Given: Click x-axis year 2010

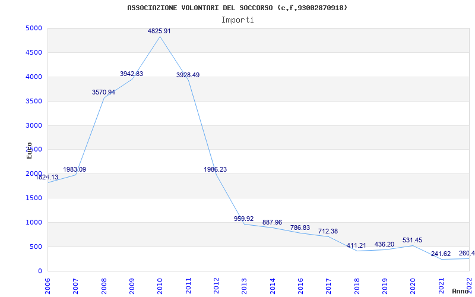Looking at the screenshot, I should [159, 285].
